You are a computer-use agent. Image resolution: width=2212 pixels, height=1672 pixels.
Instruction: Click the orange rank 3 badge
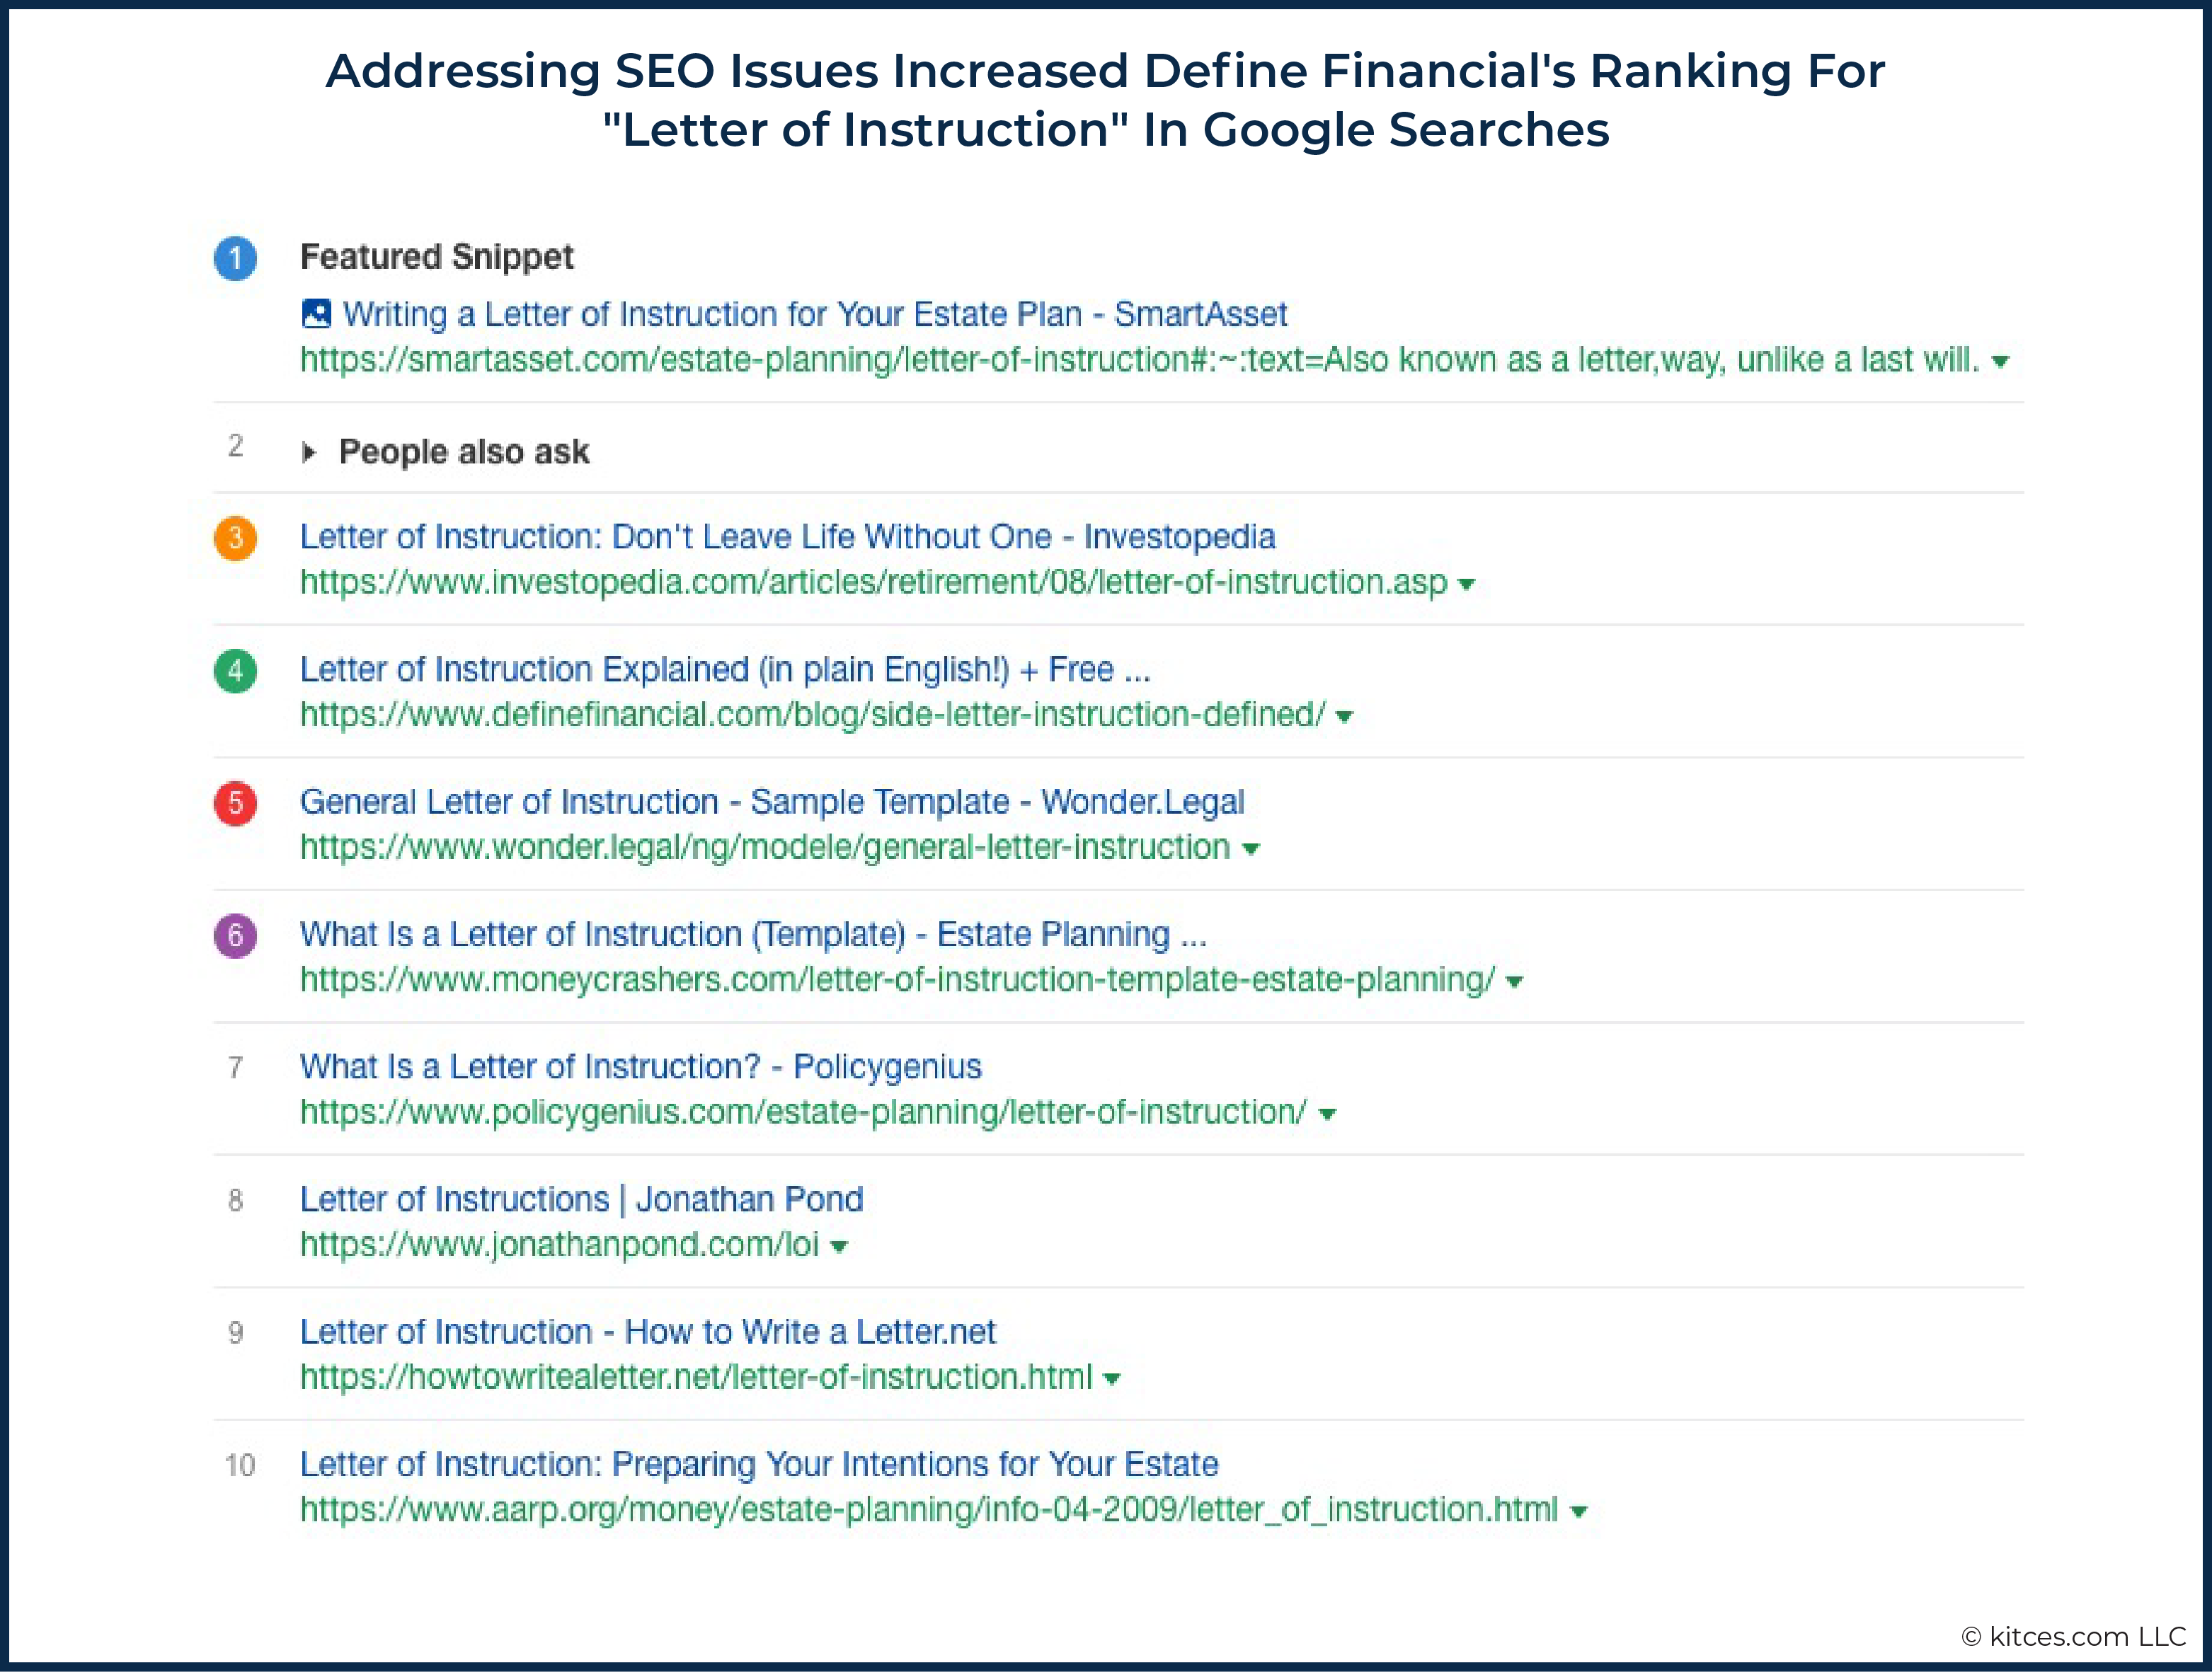click(235, 538)
